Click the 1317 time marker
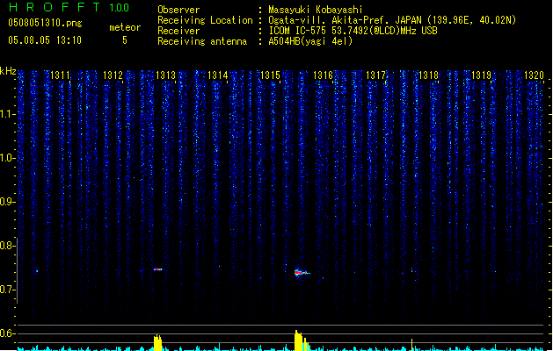Viewport: 553px width, 351px height. pyautogui.click(x=375, y=75)
